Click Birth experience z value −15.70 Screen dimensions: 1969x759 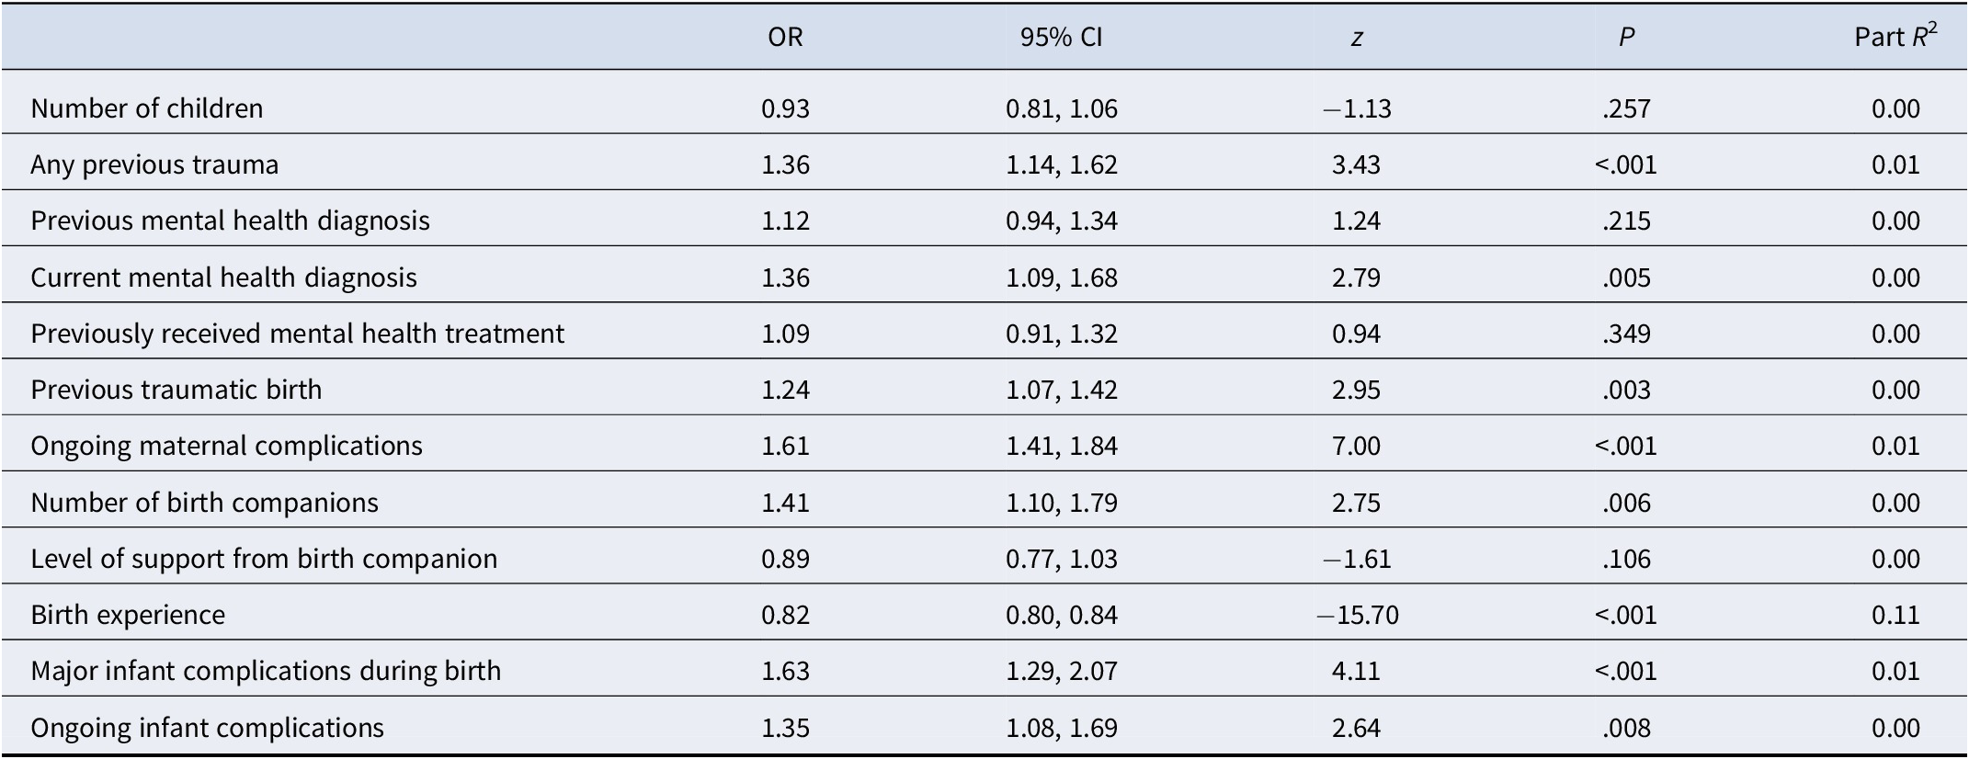coord(1357,615)
